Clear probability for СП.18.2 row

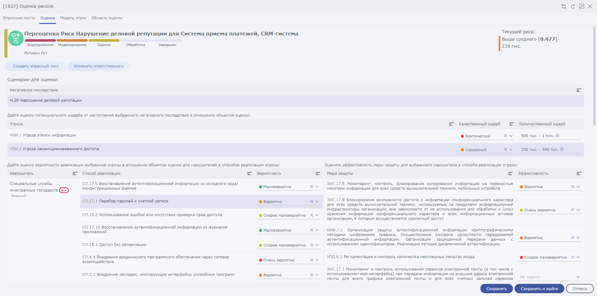(312, 215)
